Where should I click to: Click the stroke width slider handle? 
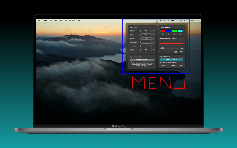pos(162,48)
